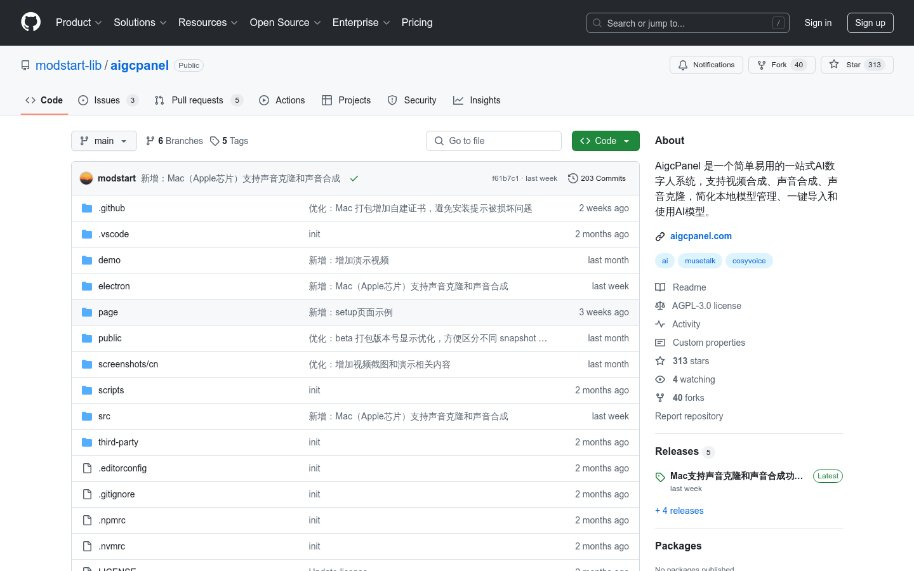Click the ai topic tag
Image resolution: width=914 pixels, height=571 pixels.
click(665, 261)
